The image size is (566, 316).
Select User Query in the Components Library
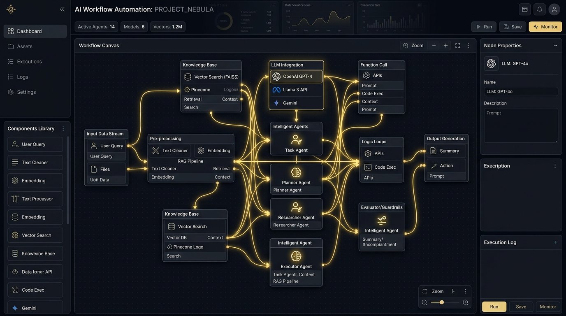(35, 144)
